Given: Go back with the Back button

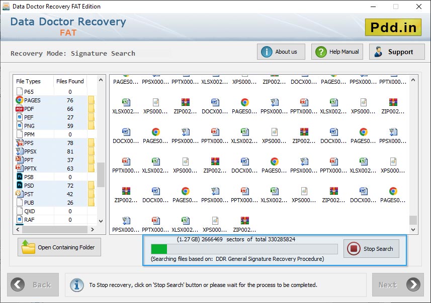Looking at the screenshot, I should coord(33,284).
